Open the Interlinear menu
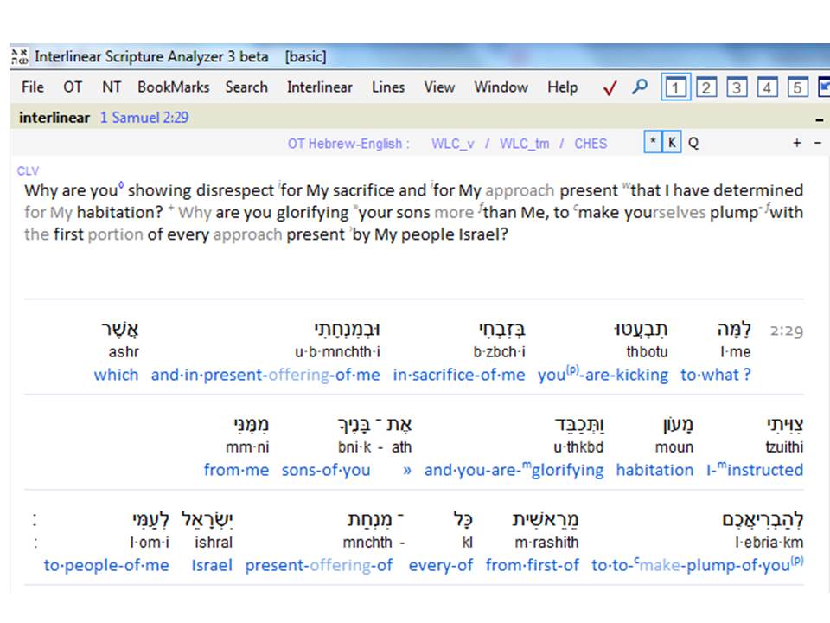 point(319,87)
